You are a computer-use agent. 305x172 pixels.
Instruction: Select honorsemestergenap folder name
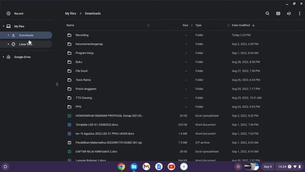tap(89, 44)
